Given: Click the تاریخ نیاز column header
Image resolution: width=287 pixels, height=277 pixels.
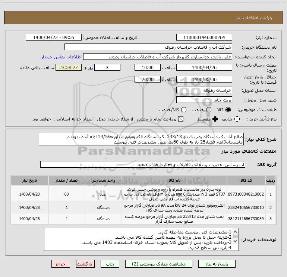Looking at the screenshot, I should (29, 180).
